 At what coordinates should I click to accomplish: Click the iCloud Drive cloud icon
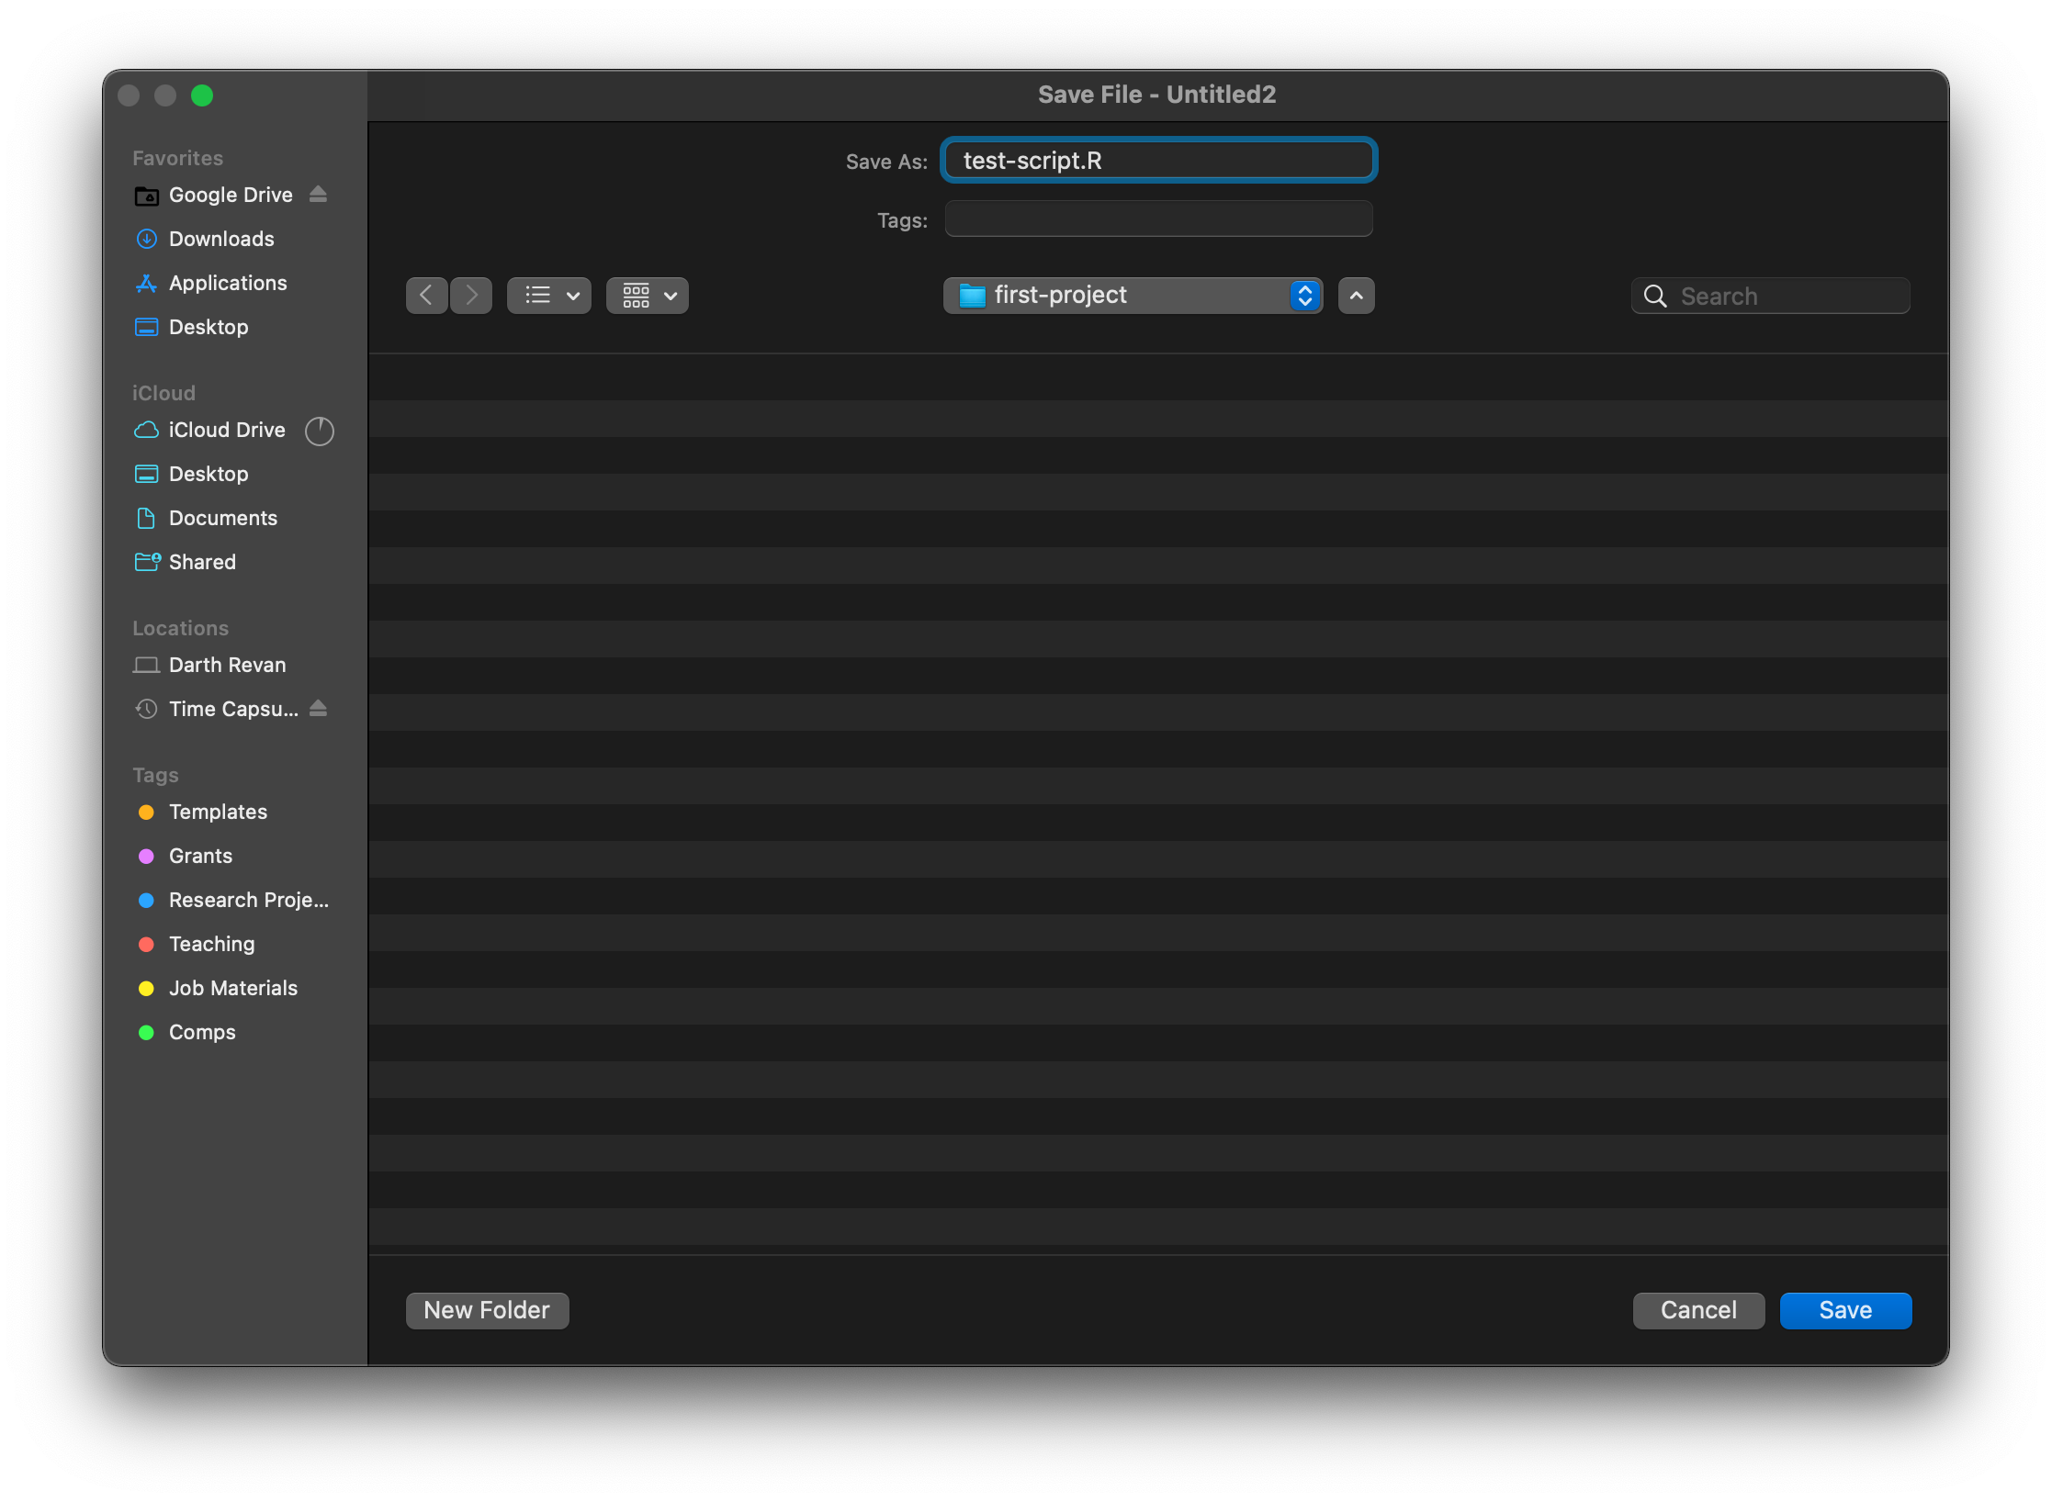[146, 430]
